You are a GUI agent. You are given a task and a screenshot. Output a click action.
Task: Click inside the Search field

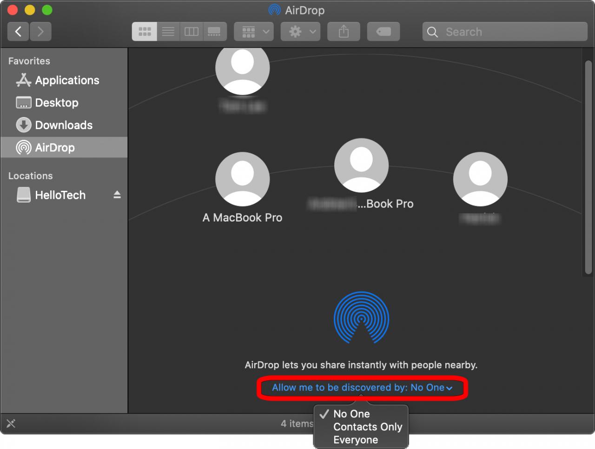point(505,32)
